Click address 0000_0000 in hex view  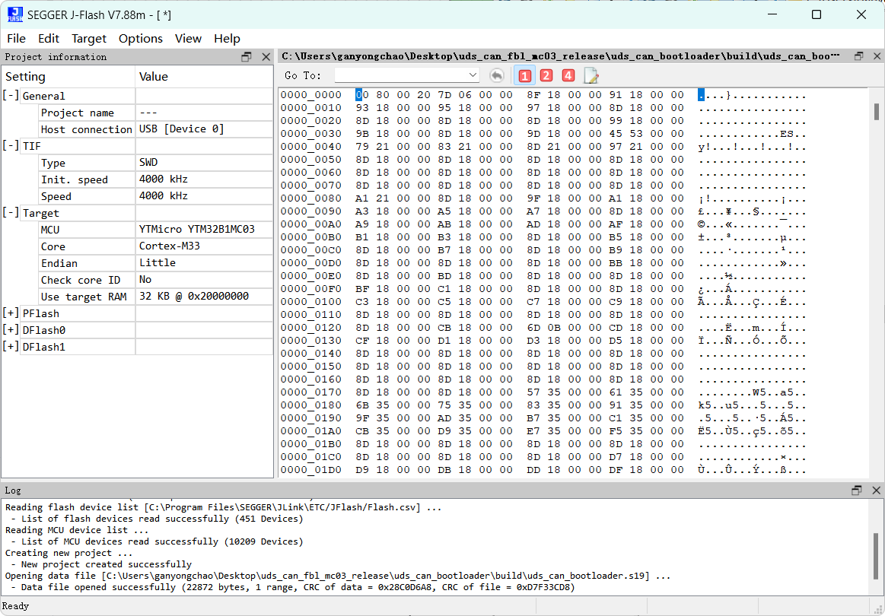(311, 95)
